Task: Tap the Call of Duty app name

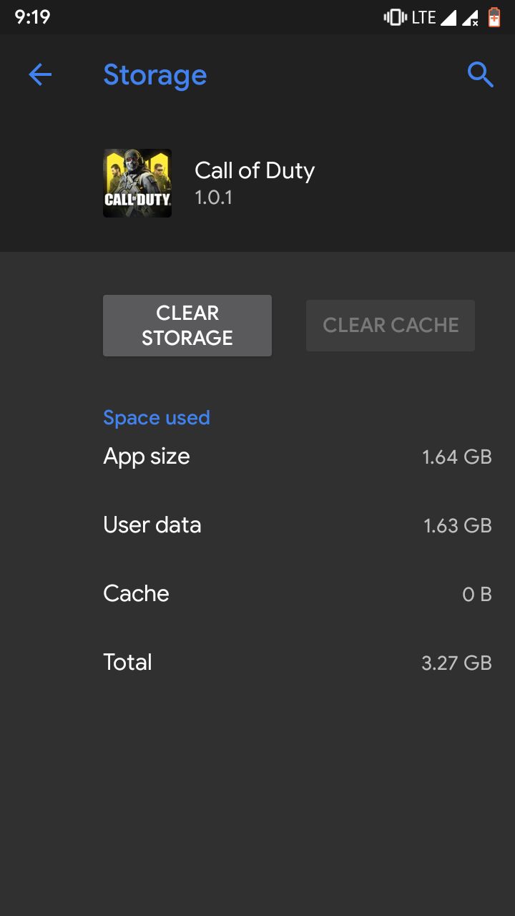Action: 255,171
